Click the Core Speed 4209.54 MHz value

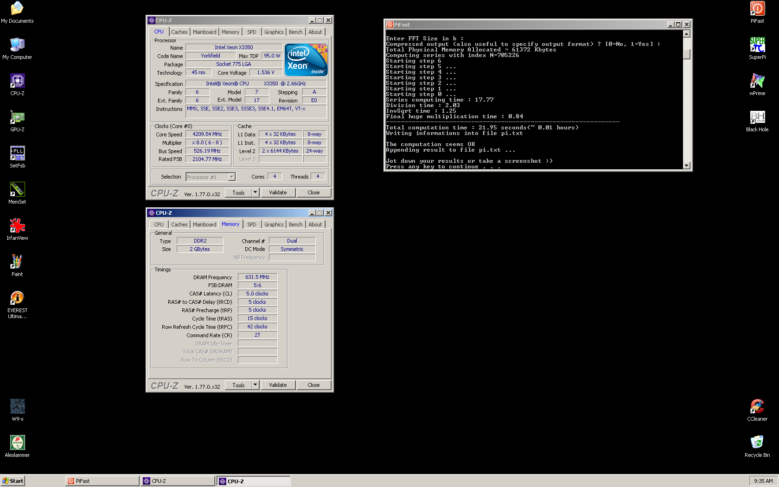tap(207, 134)
